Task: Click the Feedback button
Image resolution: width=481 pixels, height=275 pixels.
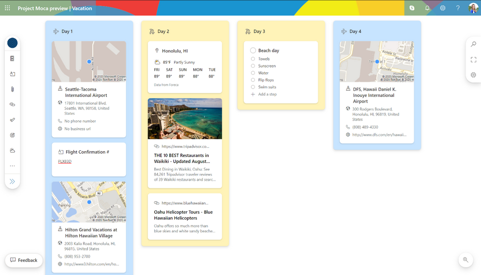Action: [x=24, y=260]
